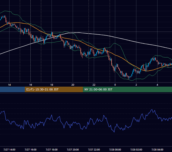
Task: Click hour label 22 on price chart axis
Action: [x=94, y=85]
